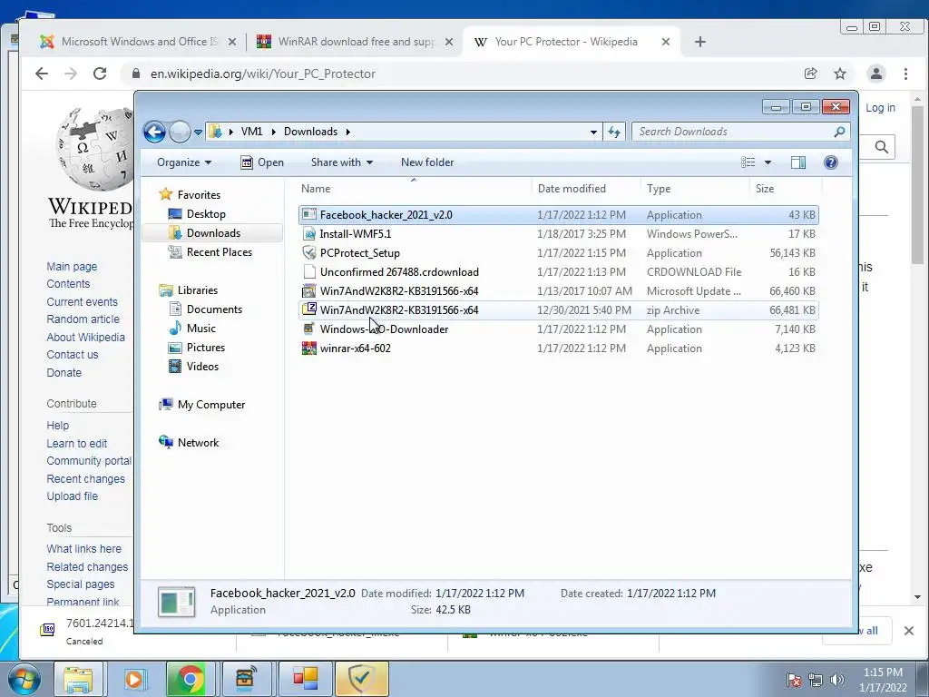Screen dimensions: 929x697
Task: Open Chrome profile avatar icon
Action: pyautogui.click(x=875, y=74)
